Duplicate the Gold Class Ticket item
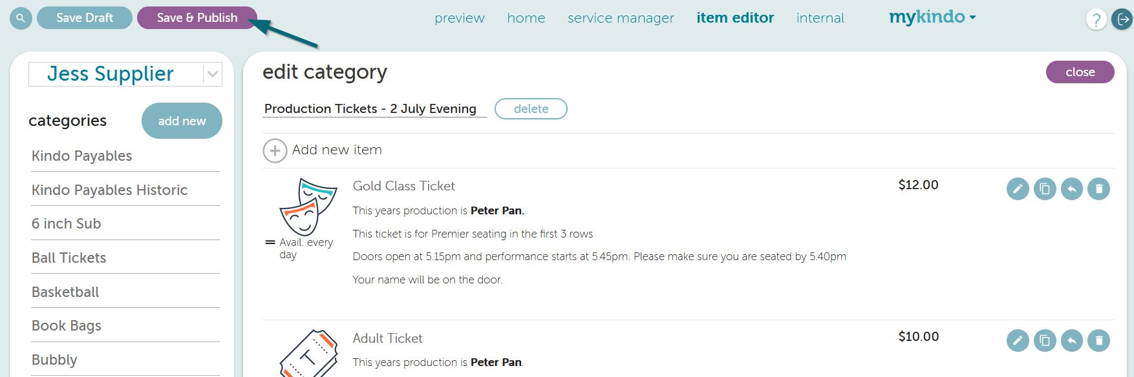 pyautogui.click(x=1045, y=188)
